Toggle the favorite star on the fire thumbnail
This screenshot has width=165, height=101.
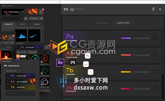click(10, 52)
